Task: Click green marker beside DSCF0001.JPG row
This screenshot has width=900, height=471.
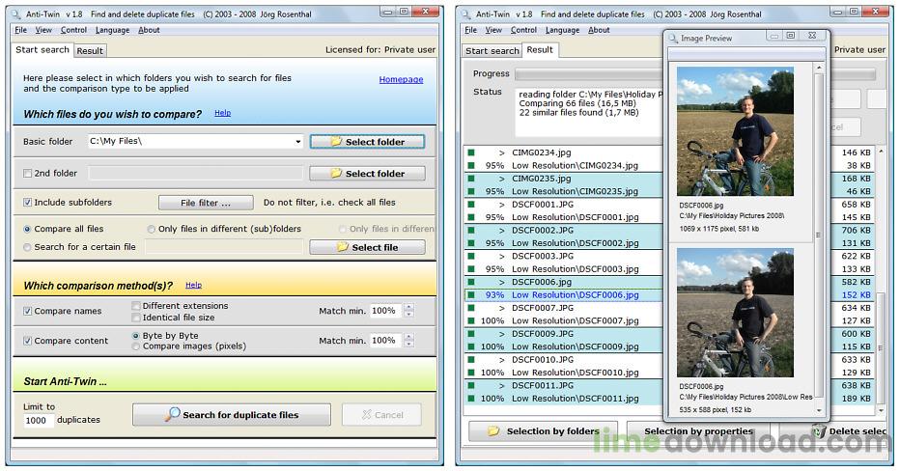Action: (471, 205)
